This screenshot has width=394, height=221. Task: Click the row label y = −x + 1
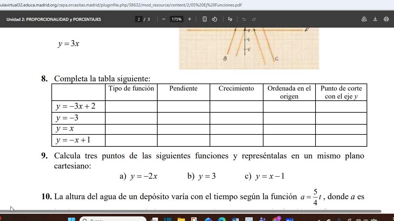[x=73, y=140]
